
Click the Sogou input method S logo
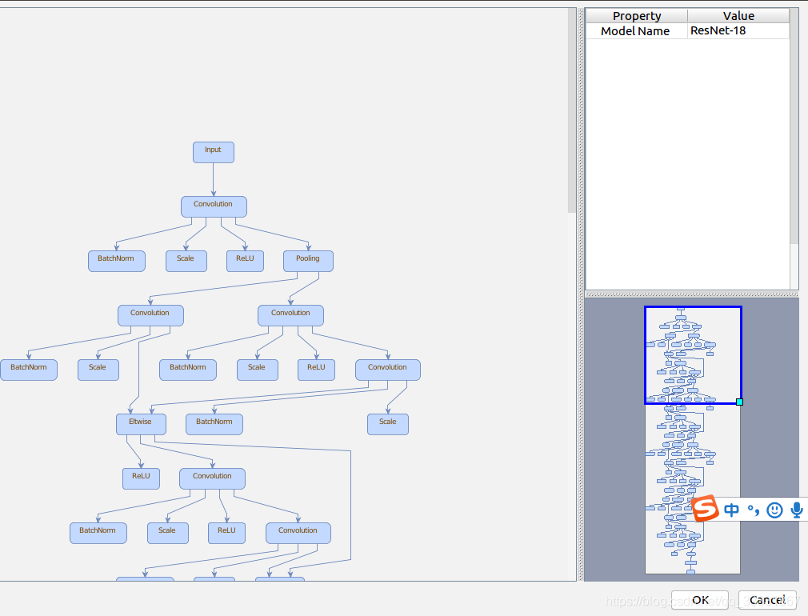tap(705, 508)
